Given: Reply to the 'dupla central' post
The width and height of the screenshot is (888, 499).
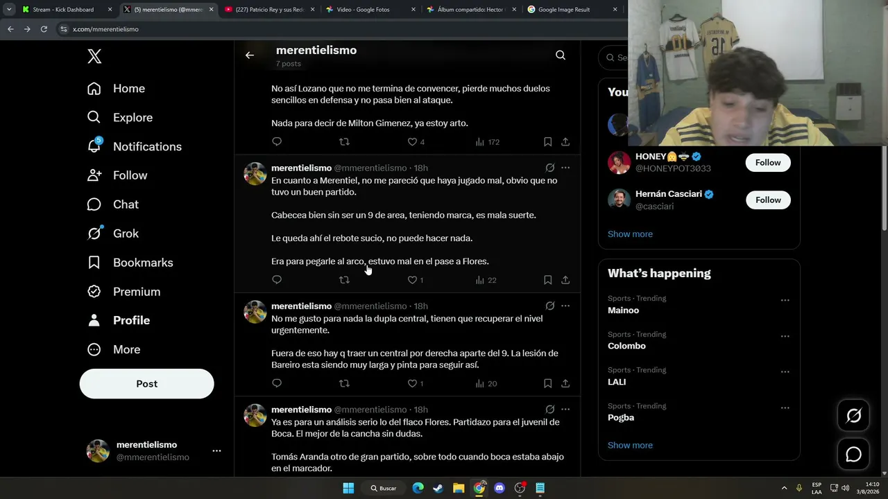Looking at the screenshot, I should [277, 383].
